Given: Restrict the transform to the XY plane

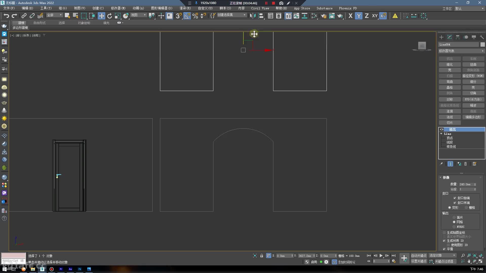Looking at the screenshot, I should pos(375,16).
